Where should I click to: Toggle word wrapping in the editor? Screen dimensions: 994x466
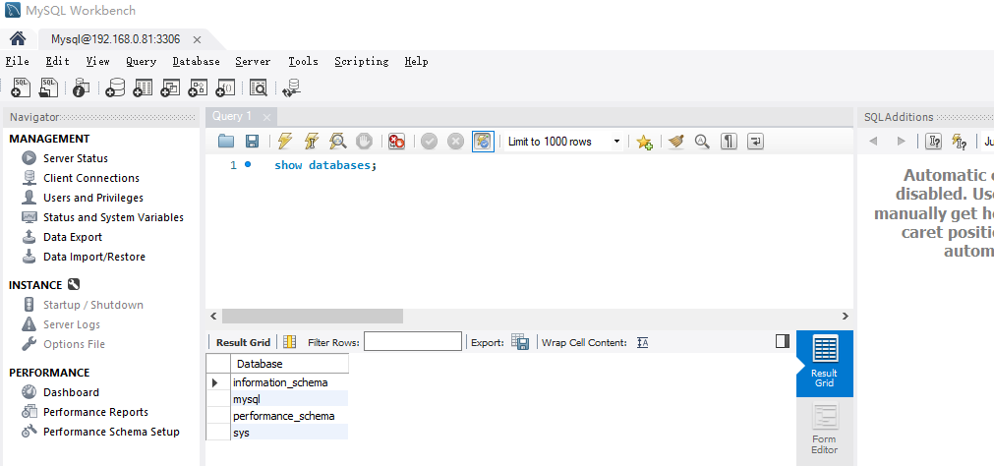point(755,142)
